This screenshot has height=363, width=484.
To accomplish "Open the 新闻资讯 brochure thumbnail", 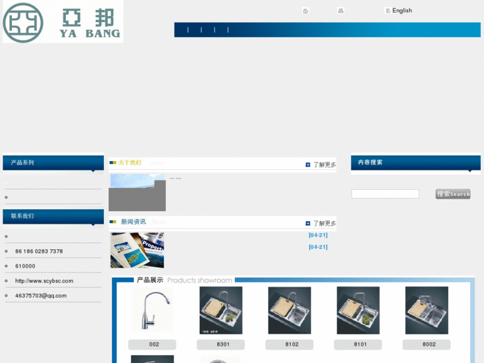I will pyautogui.click(x=137, y=250).
